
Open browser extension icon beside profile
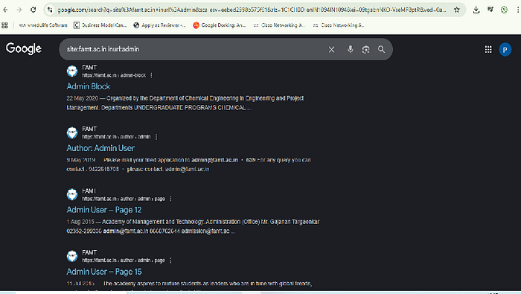[504, 10]
